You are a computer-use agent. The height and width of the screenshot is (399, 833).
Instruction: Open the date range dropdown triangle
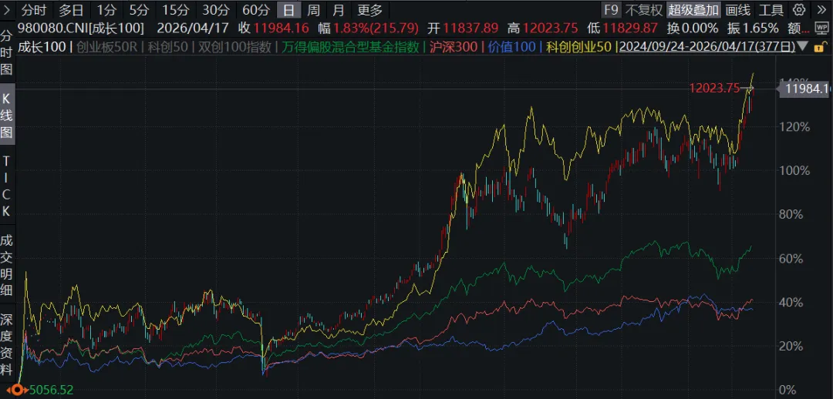click(803, 47)
